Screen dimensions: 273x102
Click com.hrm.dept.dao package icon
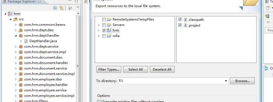point(21,30)
